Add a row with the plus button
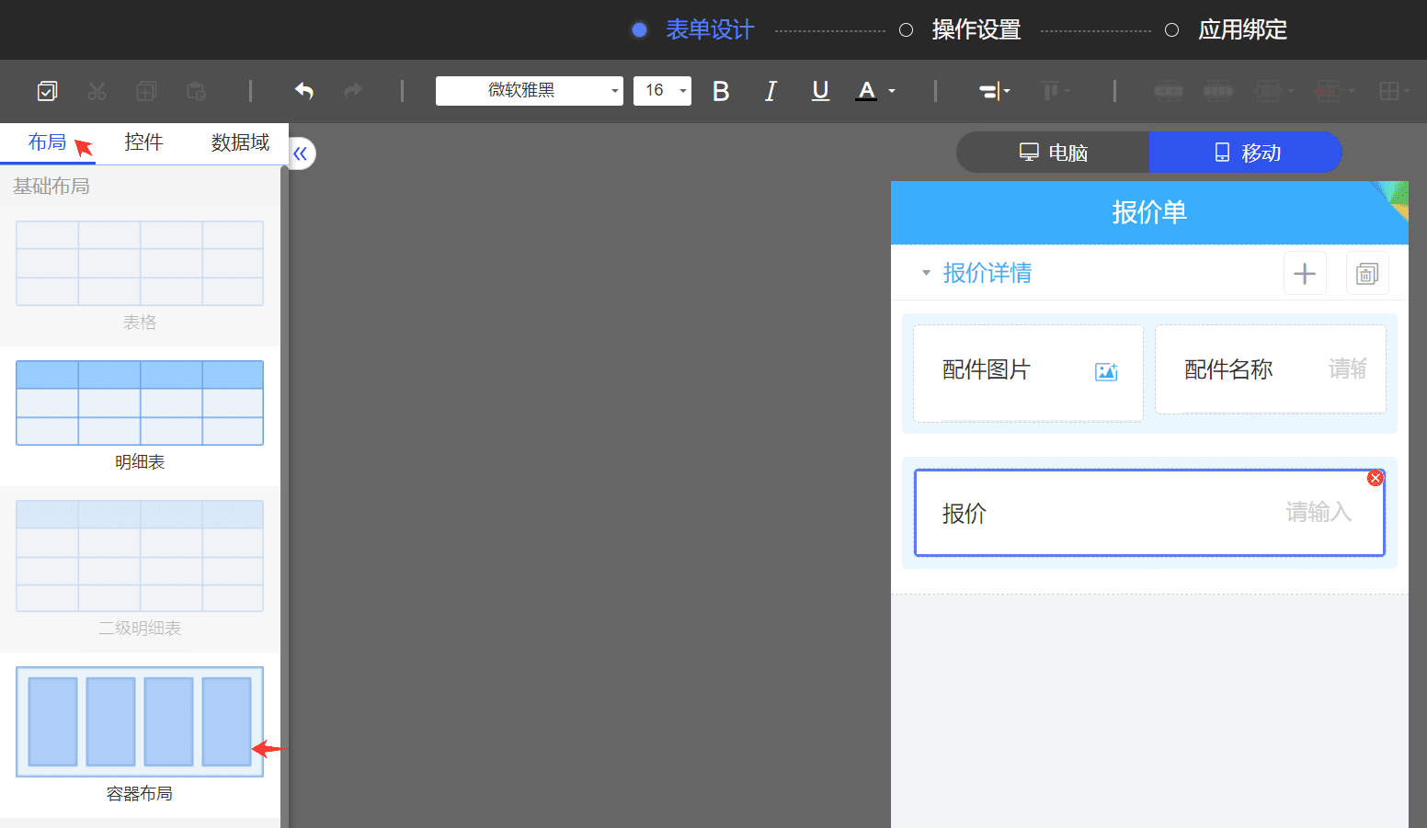 pos(1305,273)
